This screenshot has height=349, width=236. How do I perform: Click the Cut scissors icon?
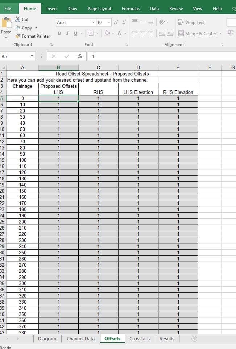point(18,19)
